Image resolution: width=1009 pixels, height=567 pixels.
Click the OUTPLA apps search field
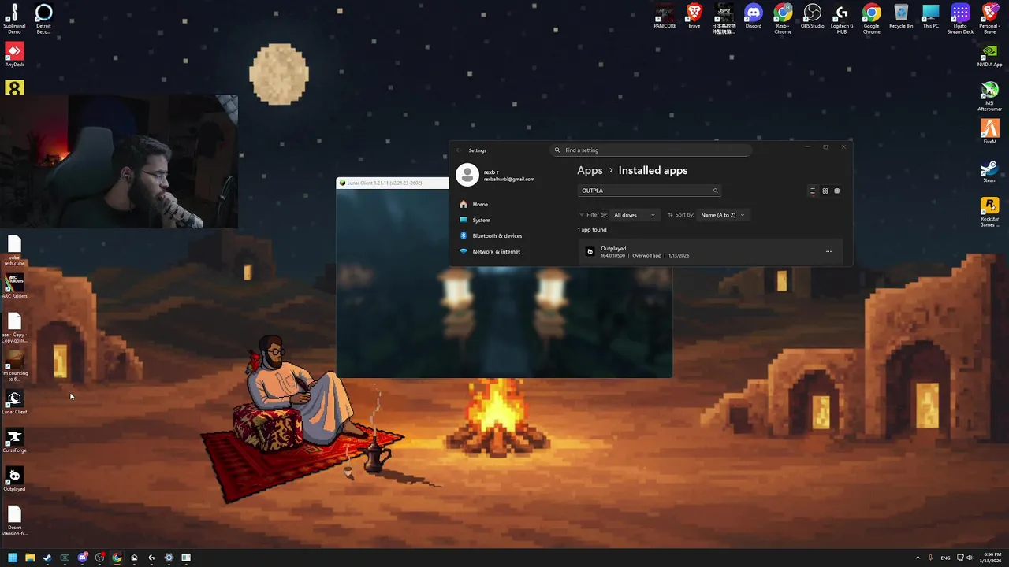click(x=649, y=191)
